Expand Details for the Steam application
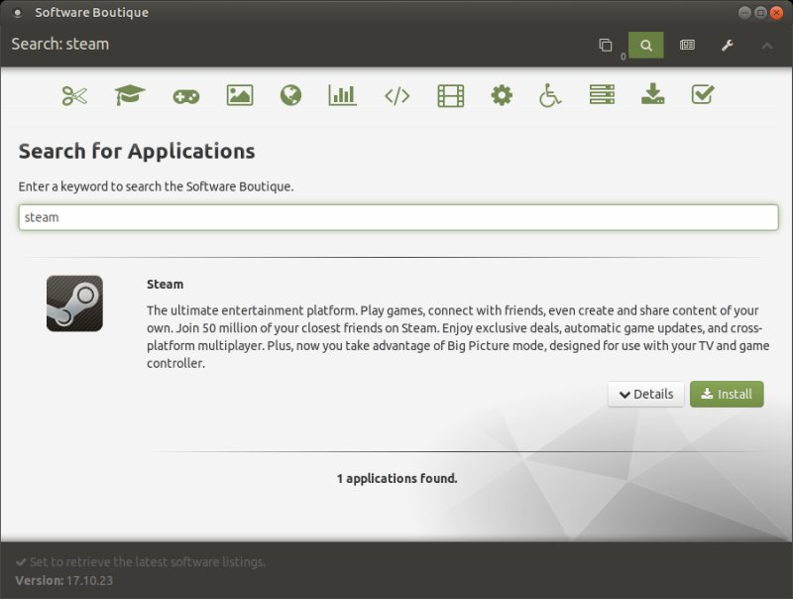Viewport: 793px width, 599px height. pos(645,394)
